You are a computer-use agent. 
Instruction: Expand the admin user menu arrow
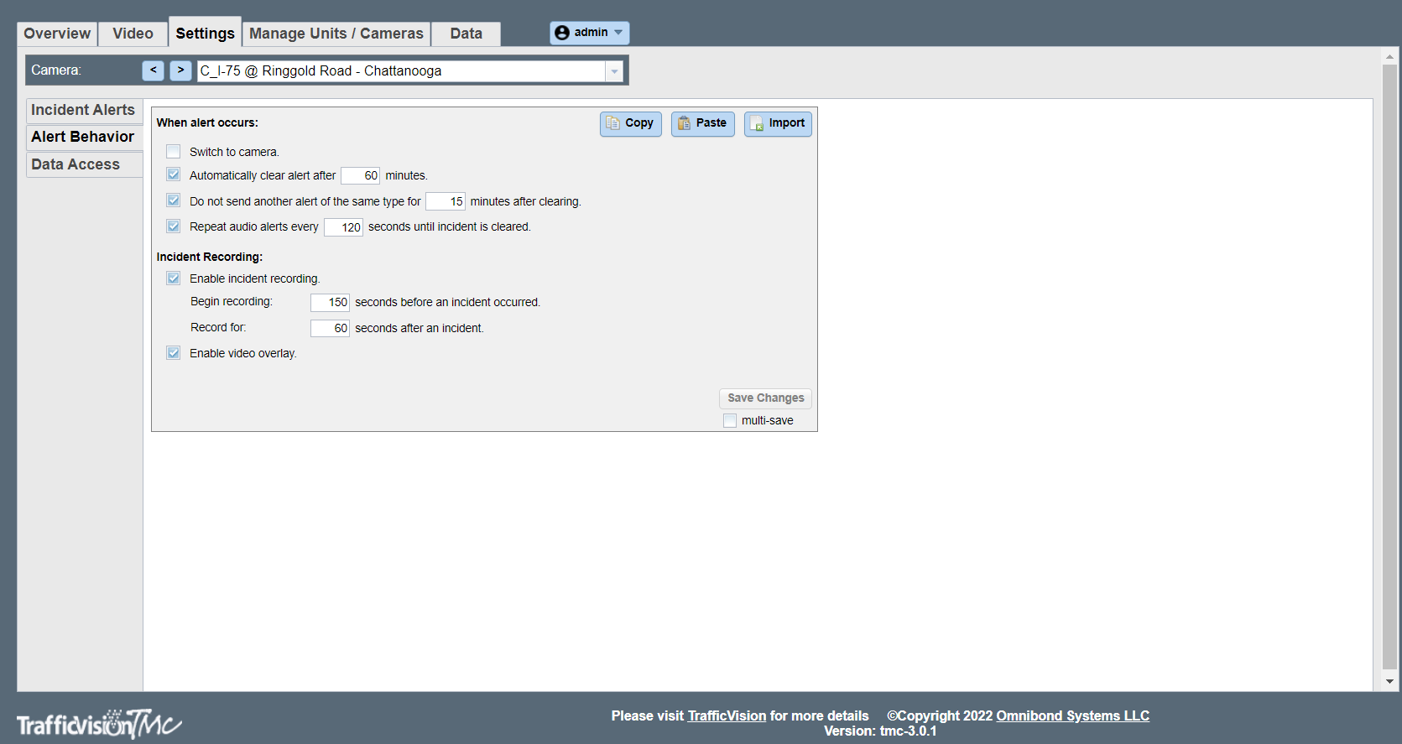pyautogui.click(x=618, y=33)
